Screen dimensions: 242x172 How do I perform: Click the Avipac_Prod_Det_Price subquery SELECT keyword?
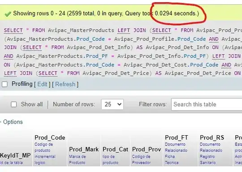point(48,73)
